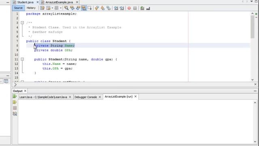Viewport: 259px width, 146px height.
Task: Start Macro Recording with red circle icon
Action: click(x=129, y=8)
